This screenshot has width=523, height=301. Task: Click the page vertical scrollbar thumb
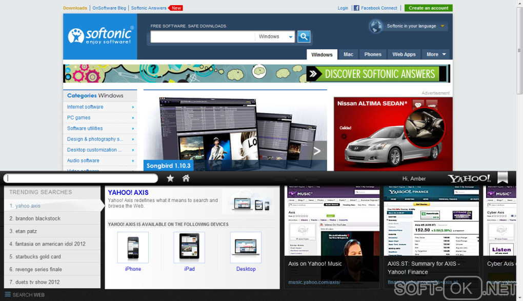coord(519,50)
